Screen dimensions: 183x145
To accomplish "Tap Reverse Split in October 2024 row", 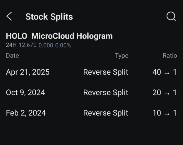I will 106,93.
